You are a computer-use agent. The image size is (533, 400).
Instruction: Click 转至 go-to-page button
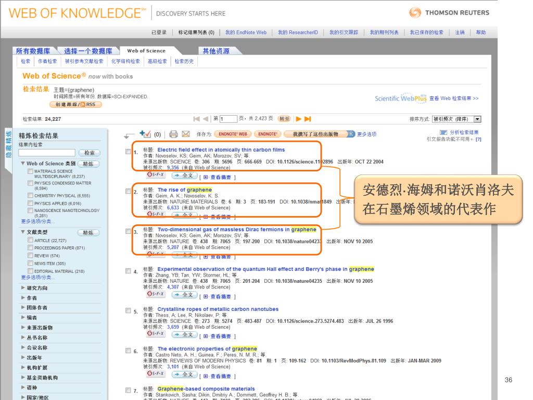tap(285, 119)
